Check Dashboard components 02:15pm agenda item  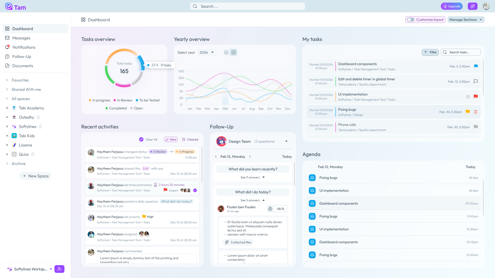click(x=312, y=242)
